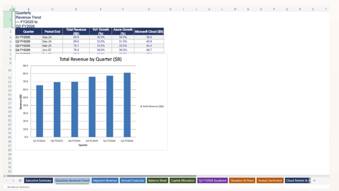Open the all sheets list icon
Screen dimensions: 339x191
[20, 181]
